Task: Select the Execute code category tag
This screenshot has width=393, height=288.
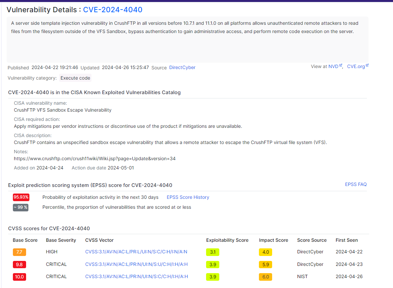Action: click(x=75, y=78)
